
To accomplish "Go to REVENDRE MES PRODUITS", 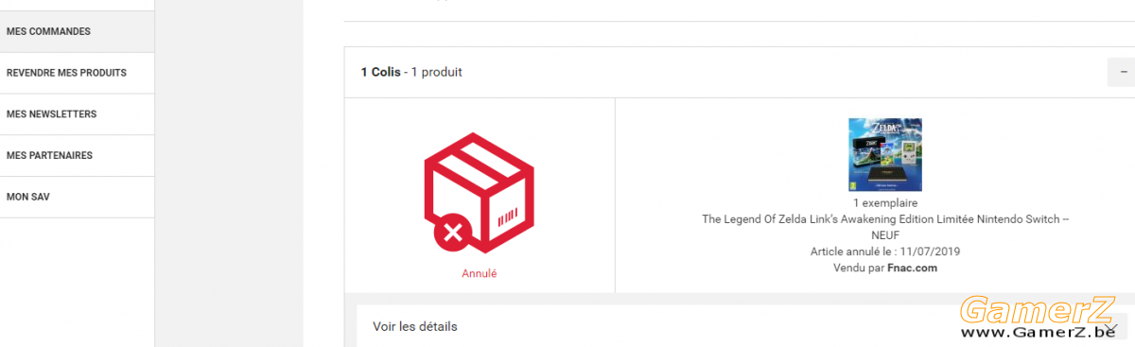I will (77, 73).
